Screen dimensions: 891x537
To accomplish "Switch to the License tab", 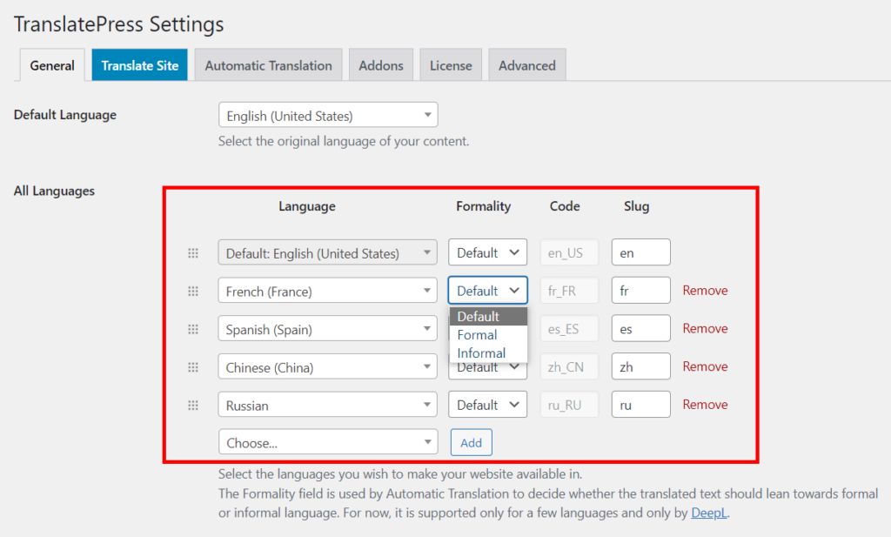I will 450,64.
